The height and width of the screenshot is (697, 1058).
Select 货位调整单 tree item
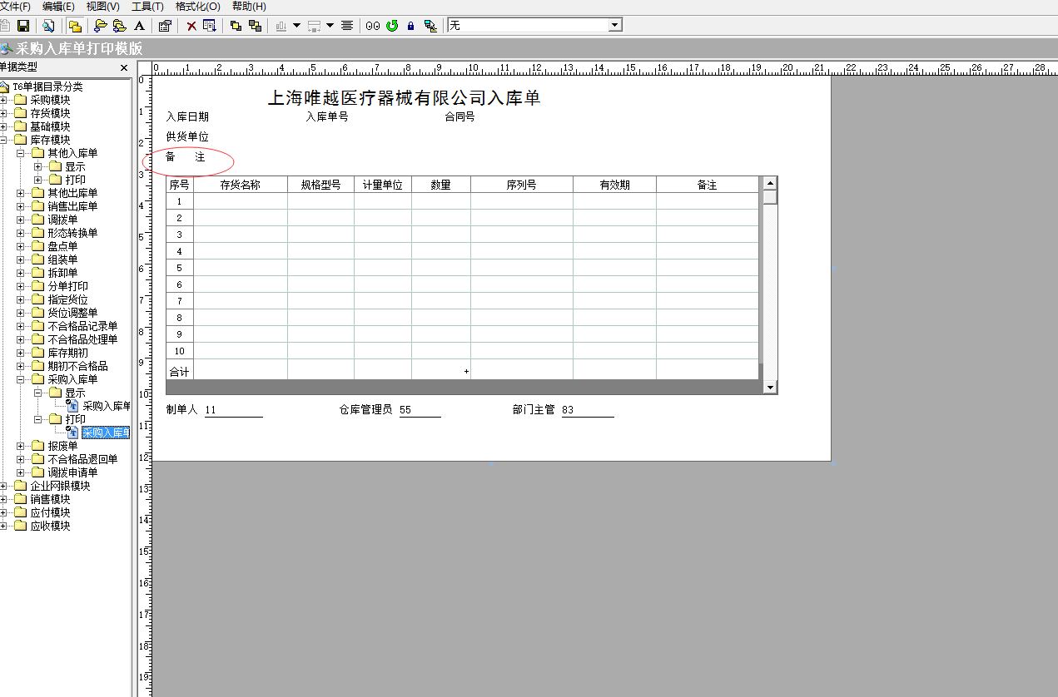pyautogui.click(x=72, y=313)
